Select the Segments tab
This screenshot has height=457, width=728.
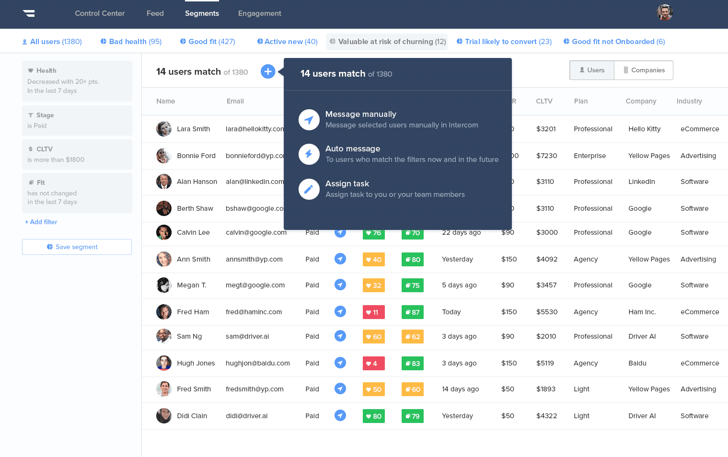pos(202,13)
